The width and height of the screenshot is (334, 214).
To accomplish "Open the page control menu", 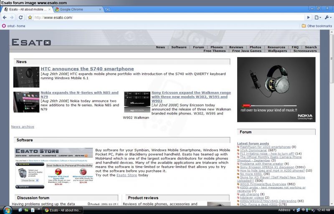I will 318,17.
